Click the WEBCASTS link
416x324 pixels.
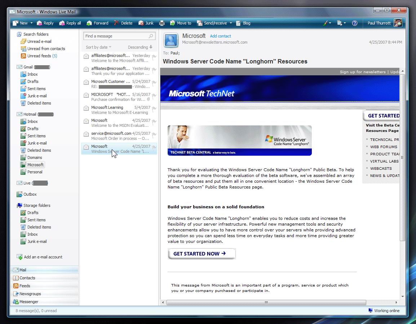point(381,168)
